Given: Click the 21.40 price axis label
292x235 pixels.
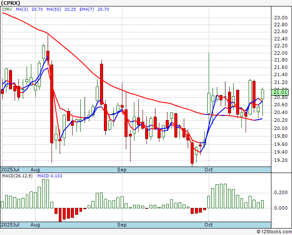Looking at the screenshot, I should tap(281, 75).
